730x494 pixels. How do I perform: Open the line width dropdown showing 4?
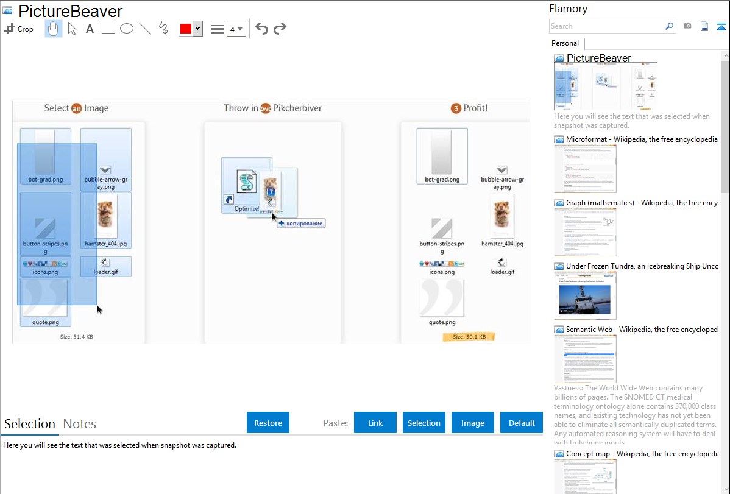point(236,29)
